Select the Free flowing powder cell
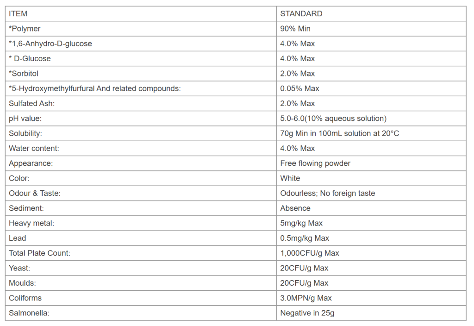 click(371, 163)
